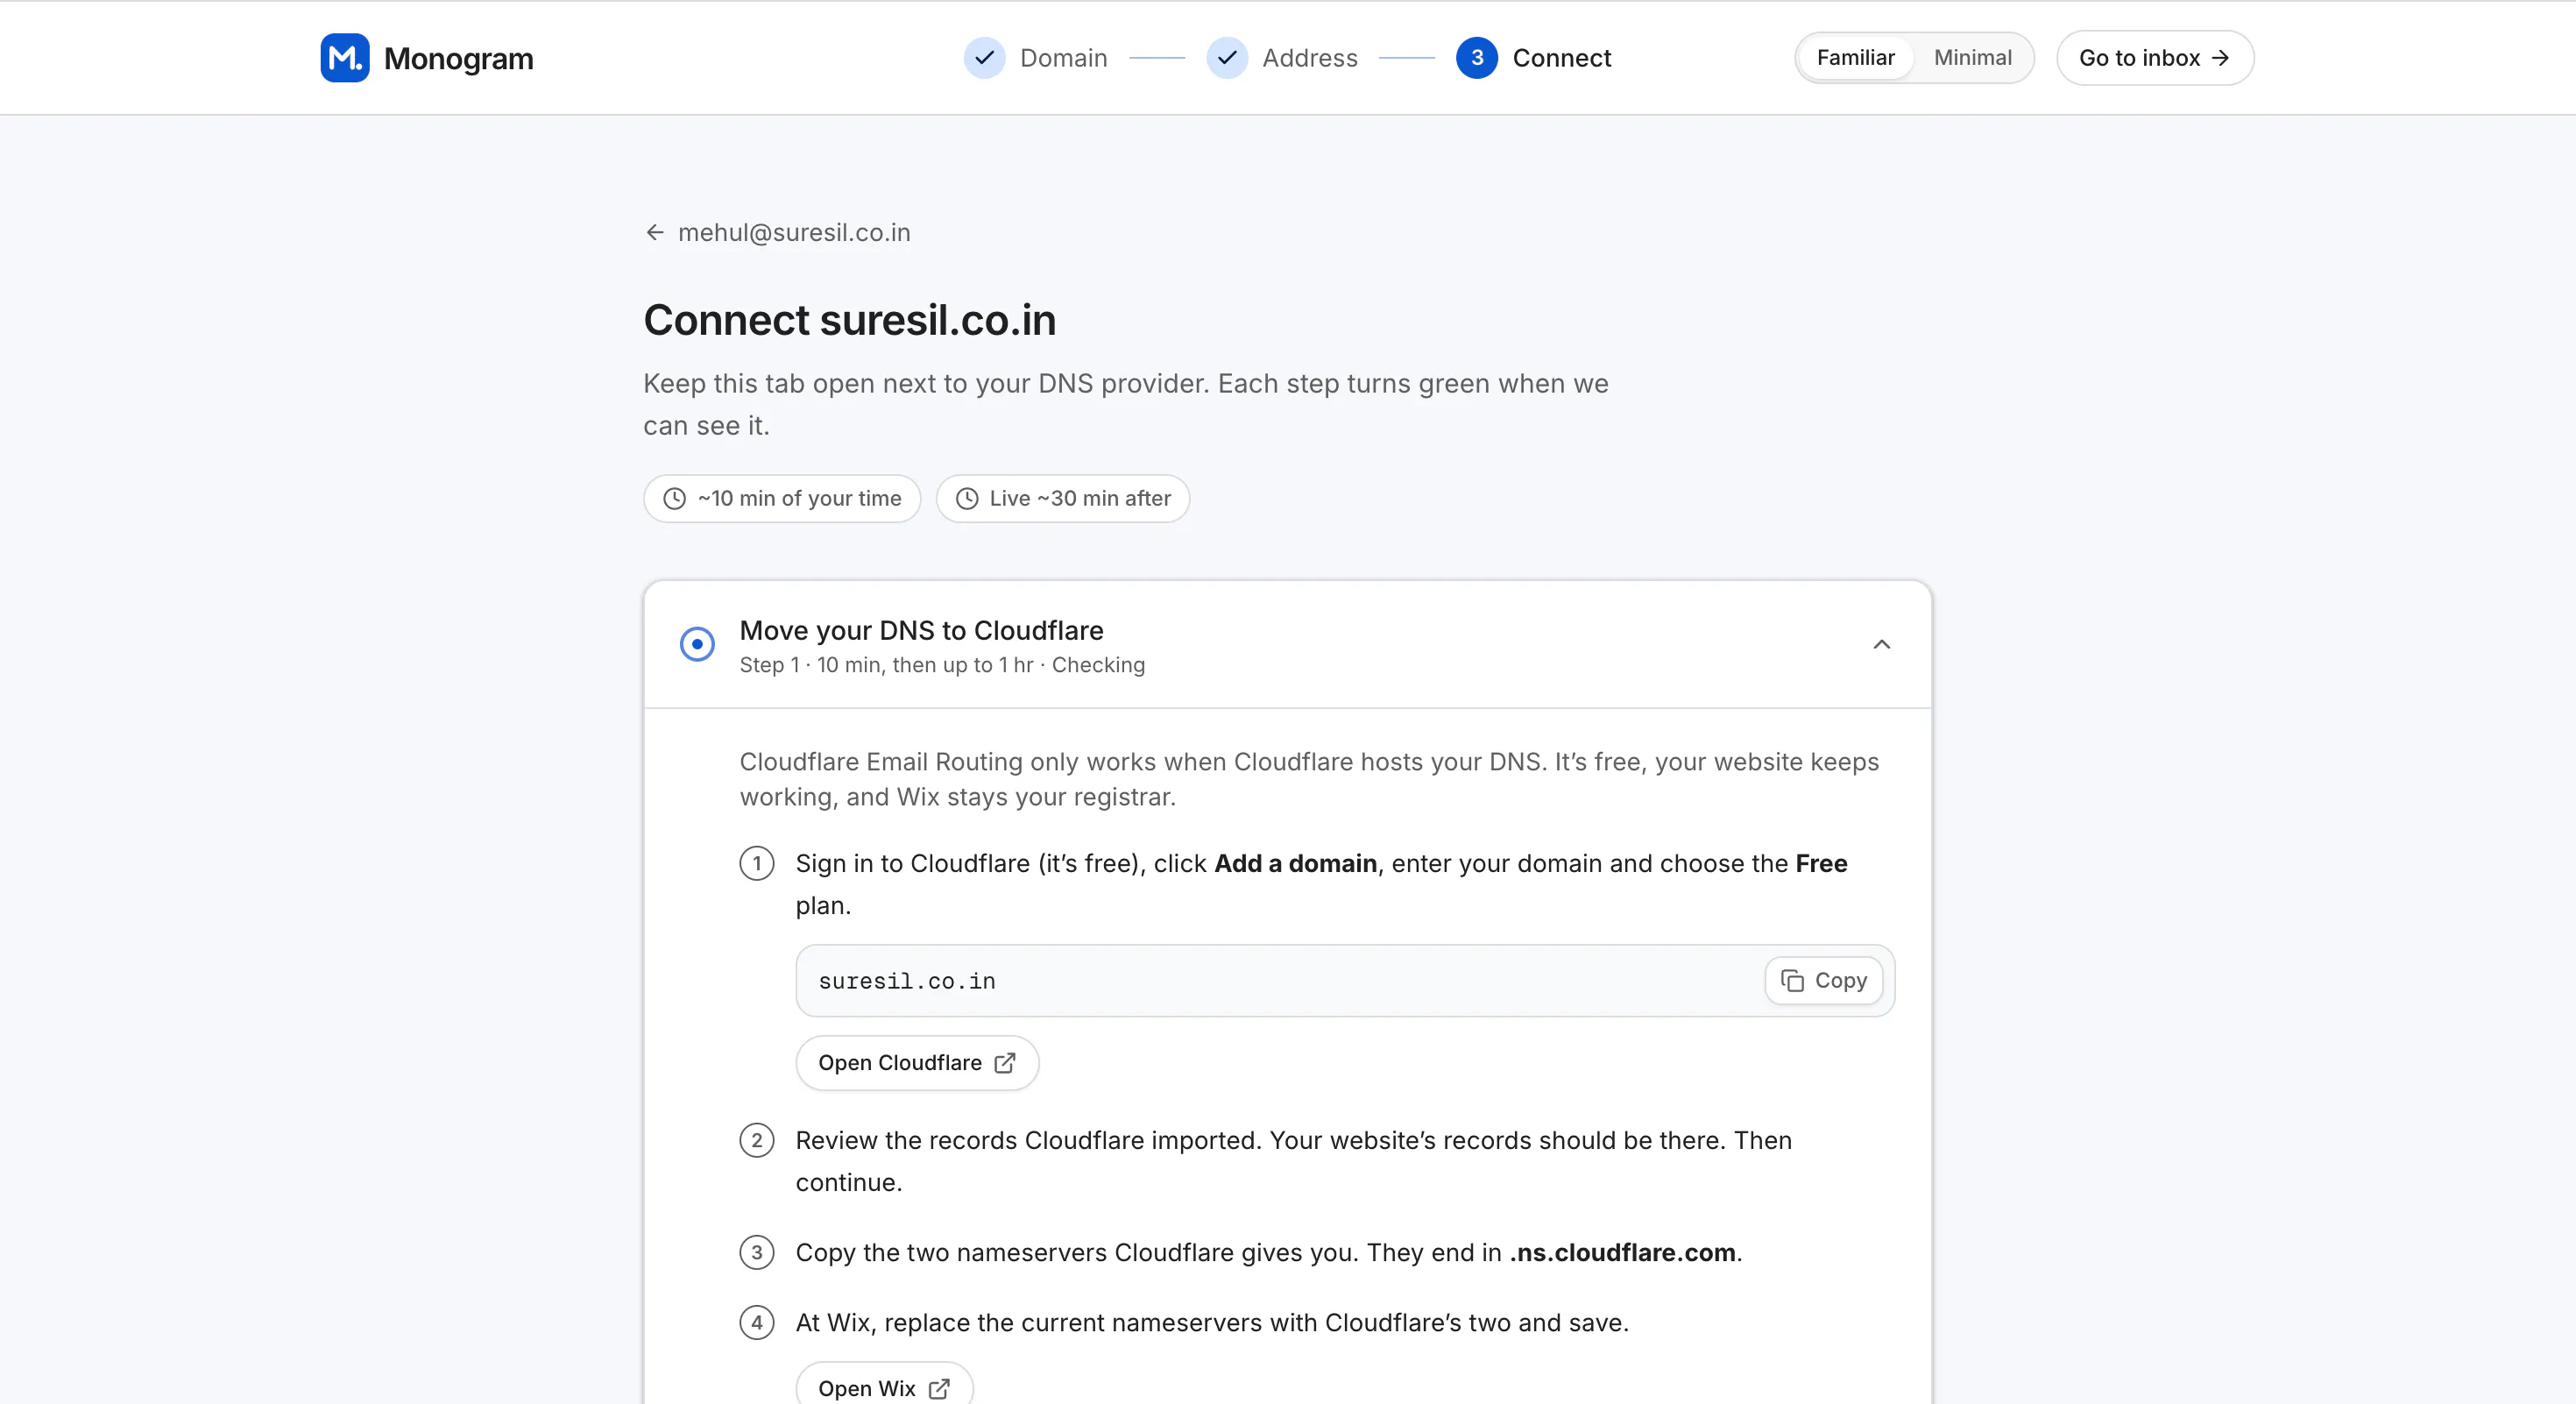Viewport: 2576px width, 1404px height.
Task: Click the 'Live ~30 min after' chip
Action: pyautogui.click(x=1063, y=499)
